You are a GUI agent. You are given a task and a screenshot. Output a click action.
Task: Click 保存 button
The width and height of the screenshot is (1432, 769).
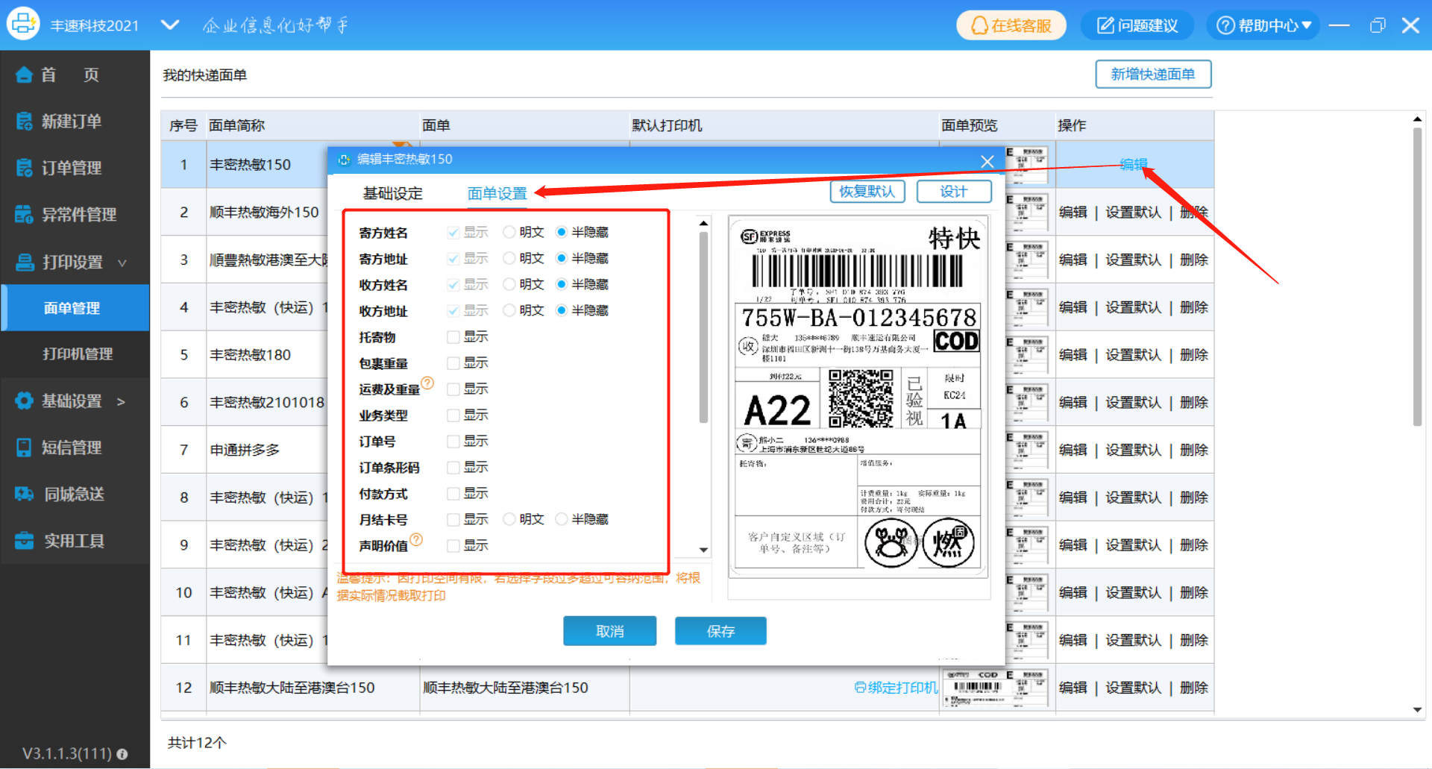tap(720, 631)
